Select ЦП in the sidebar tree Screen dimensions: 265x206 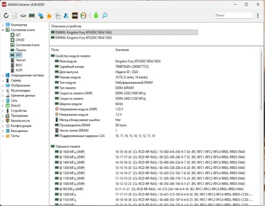(x=18, y=35)
